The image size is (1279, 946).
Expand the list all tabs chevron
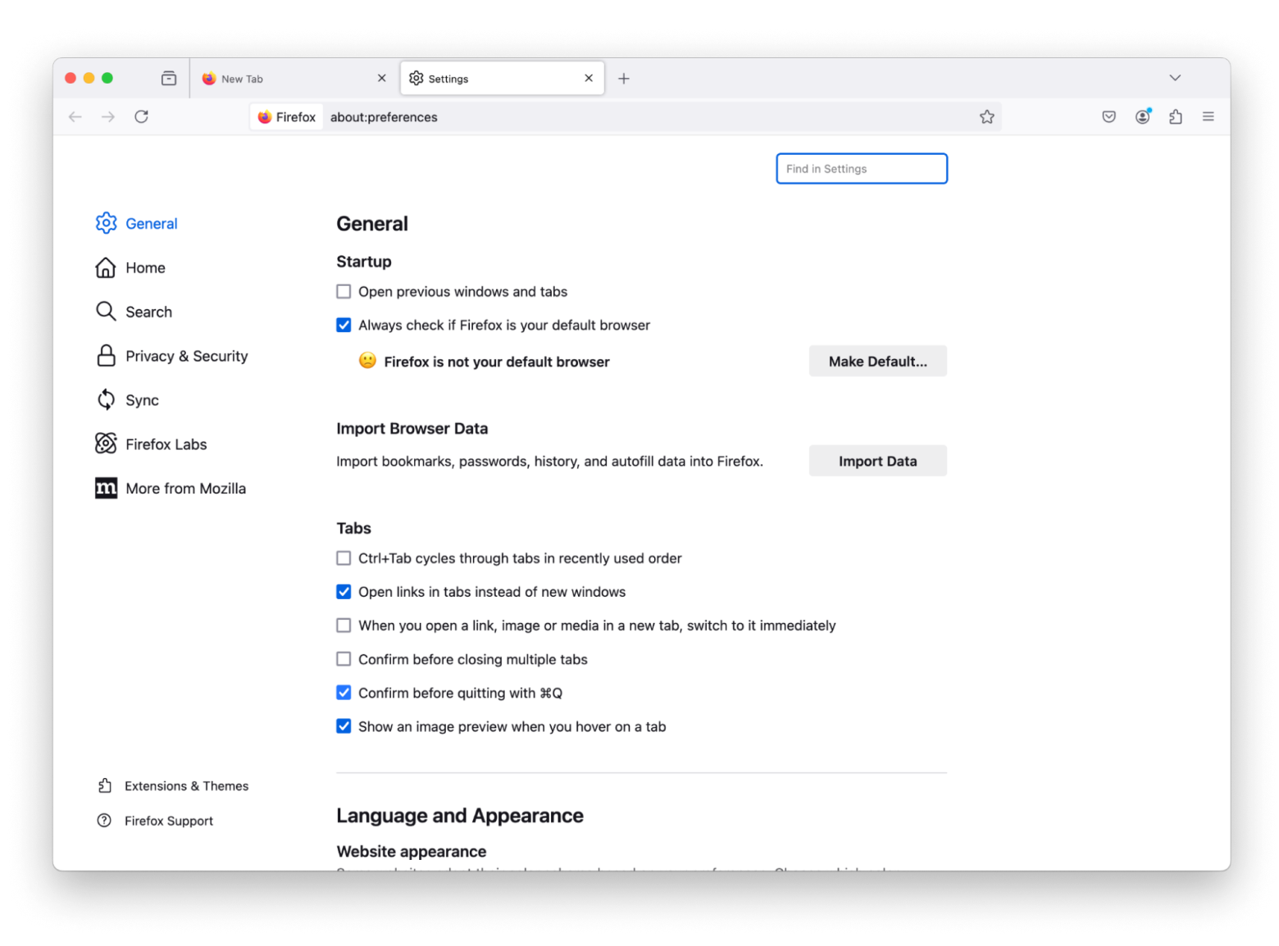(x=1175, y=78)
